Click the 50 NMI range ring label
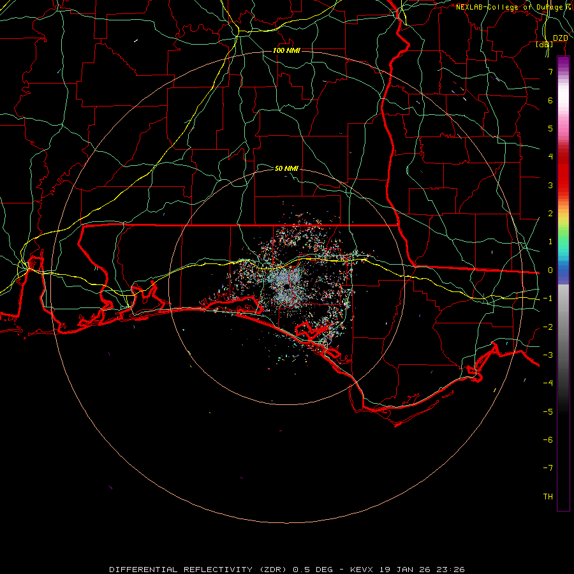Screen dimensions: 574x574 pyautogui.click(x=286, y=168)
